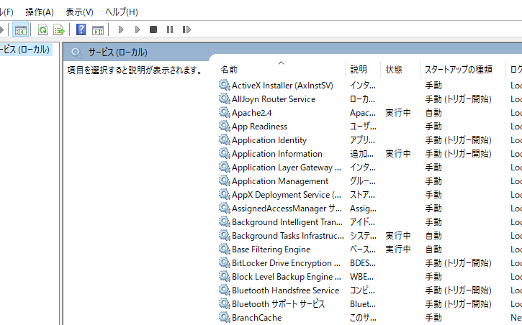This screenshot has height=325, width=522.
Task: Select Background Tasks Infrastructure service row
Action: click(287, 236)
